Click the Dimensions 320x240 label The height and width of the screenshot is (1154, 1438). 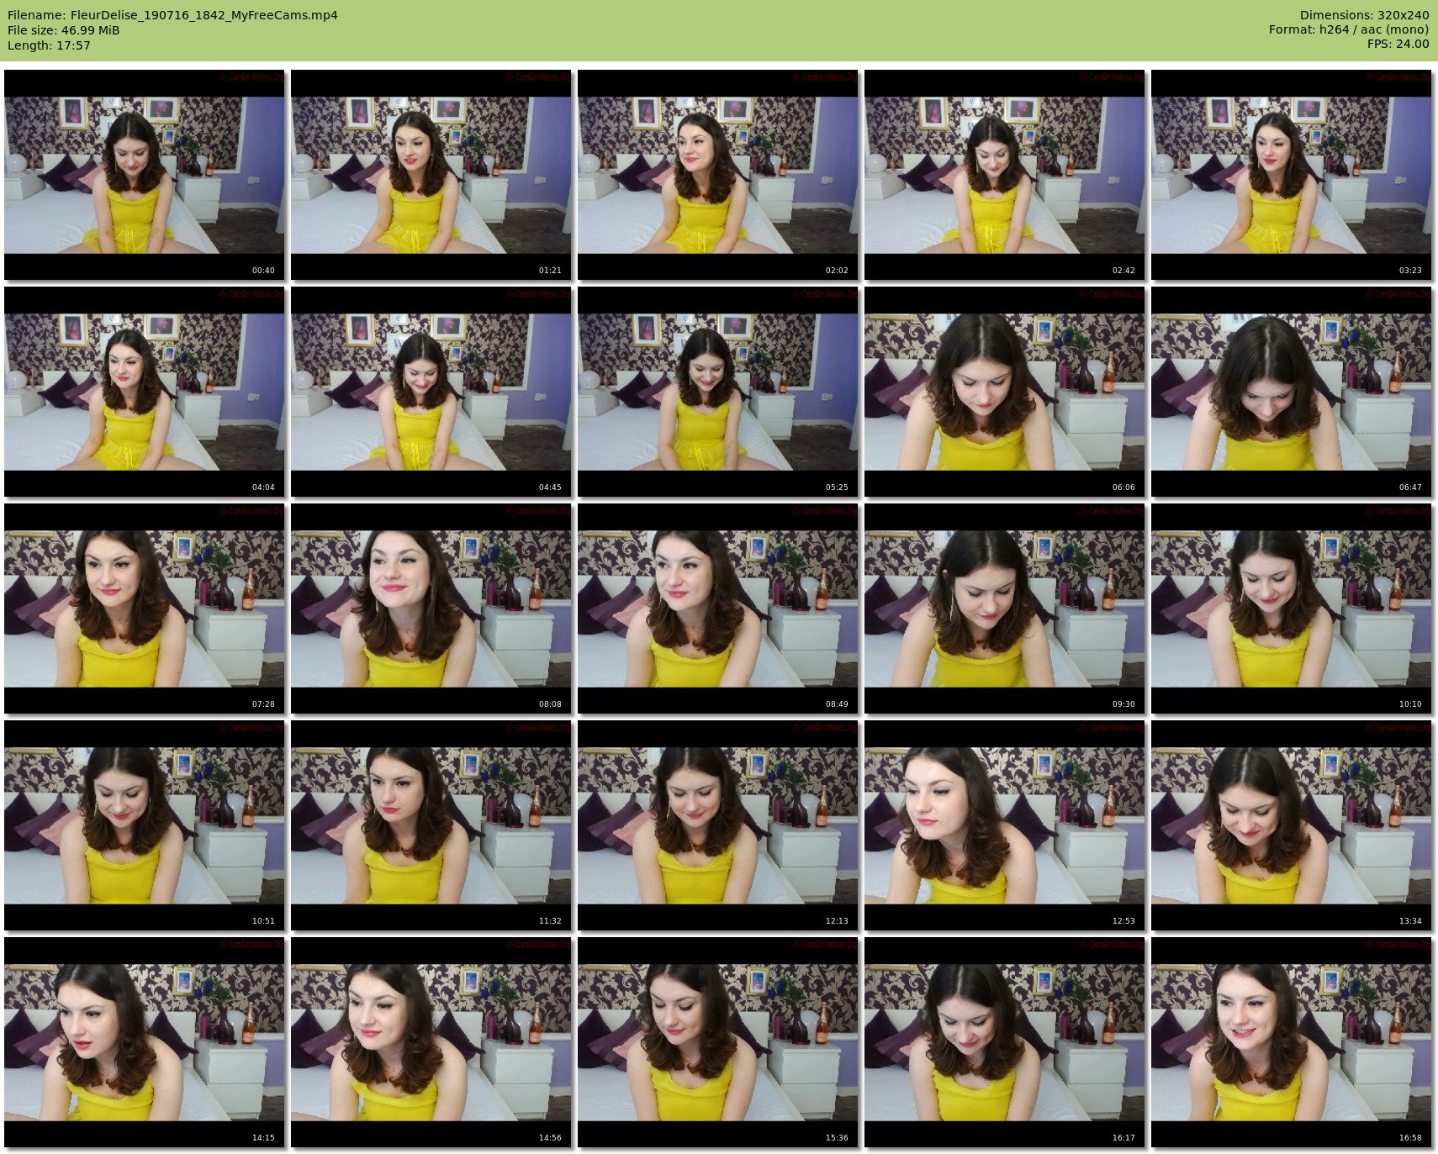coord(1363,15)
